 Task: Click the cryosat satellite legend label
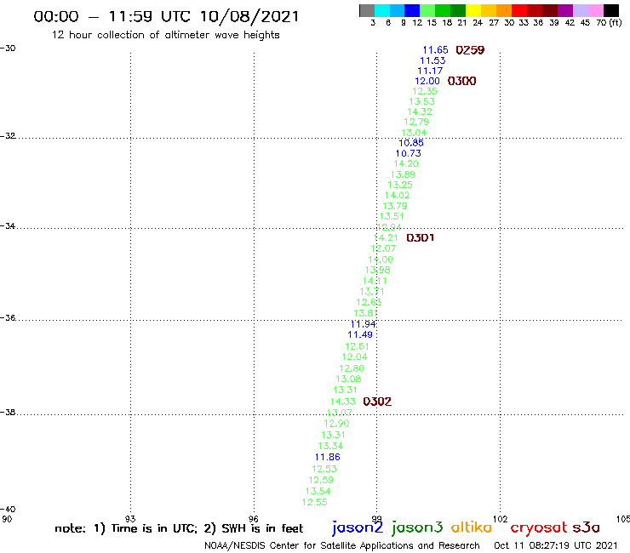click(538, 528)
